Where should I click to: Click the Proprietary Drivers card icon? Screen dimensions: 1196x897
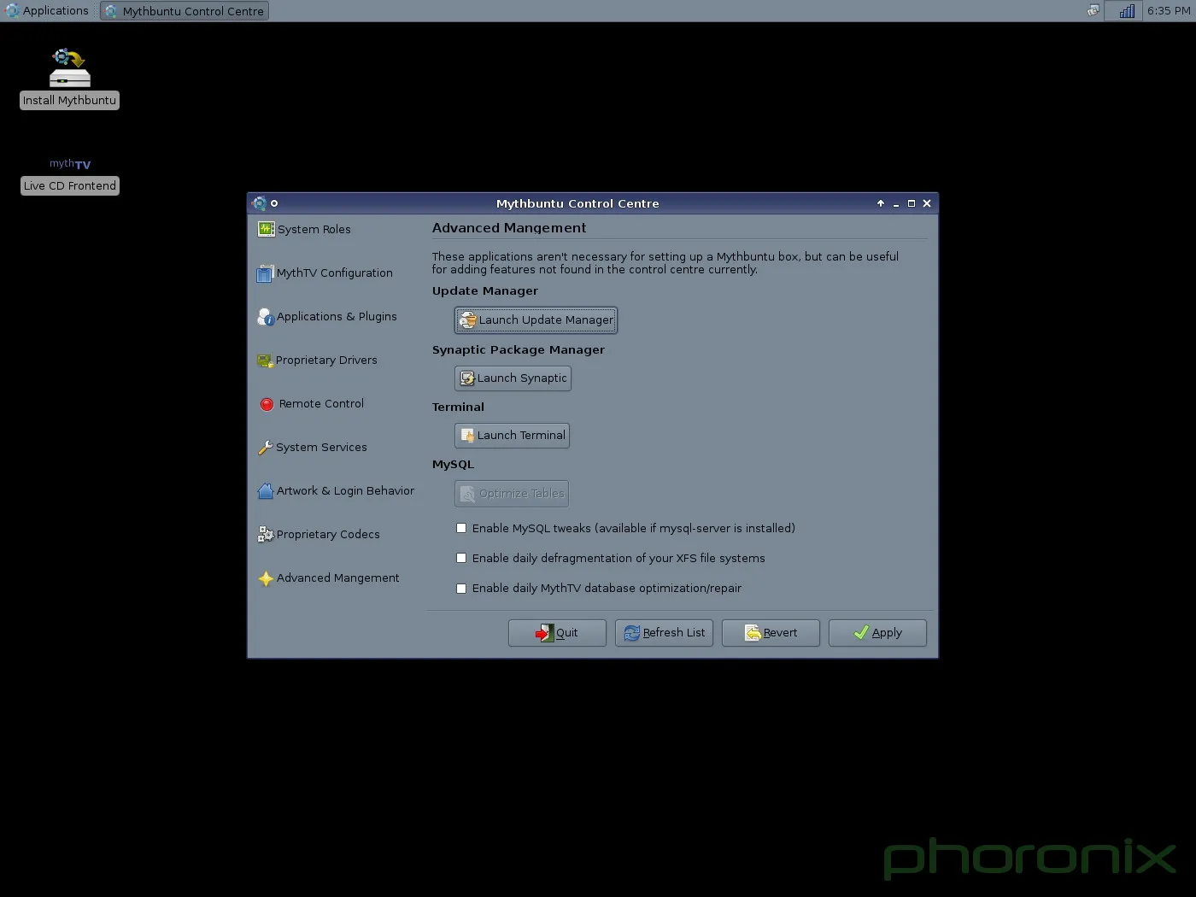point(266,361)
